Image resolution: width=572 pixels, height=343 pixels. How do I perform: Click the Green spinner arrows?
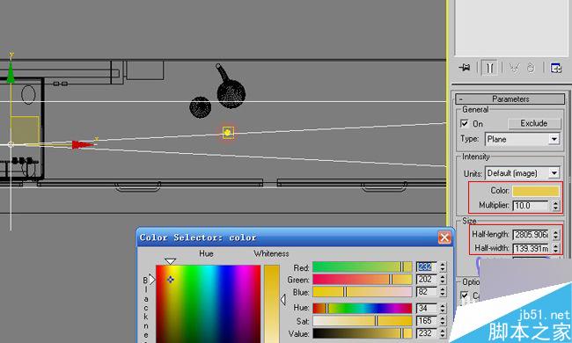443,280
